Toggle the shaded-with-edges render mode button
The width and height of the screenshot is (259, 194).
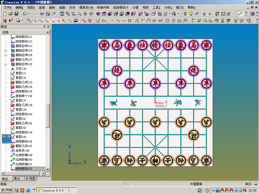pos(154,14)
